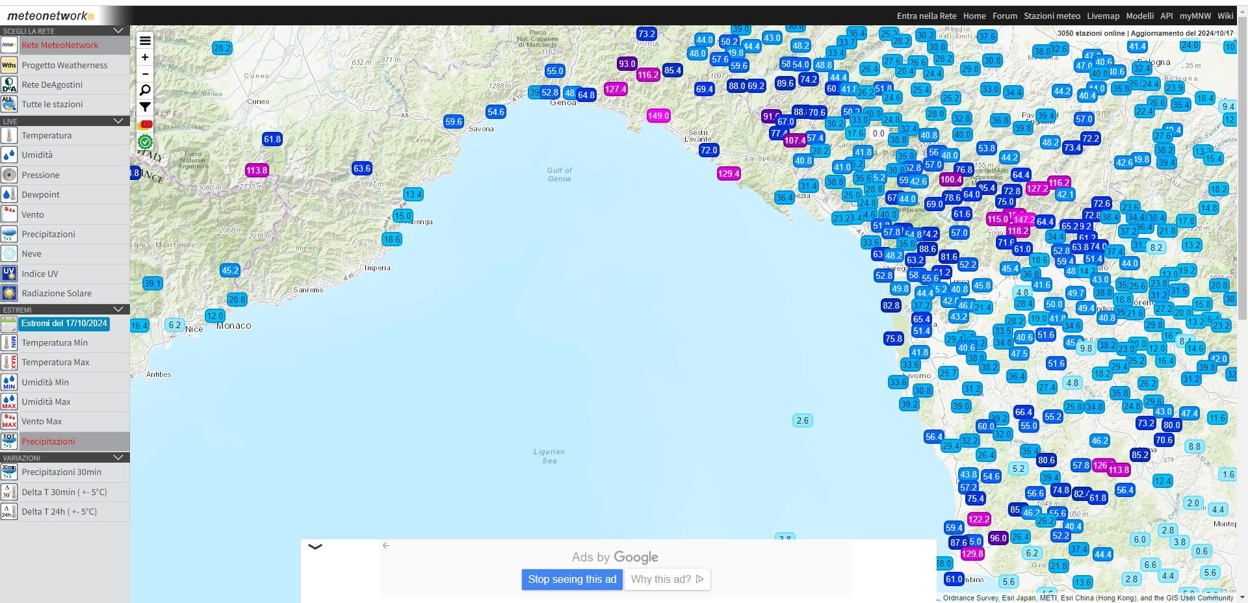Click the meteonetwork logo
Screen dimensions: 1248x603
50,16
